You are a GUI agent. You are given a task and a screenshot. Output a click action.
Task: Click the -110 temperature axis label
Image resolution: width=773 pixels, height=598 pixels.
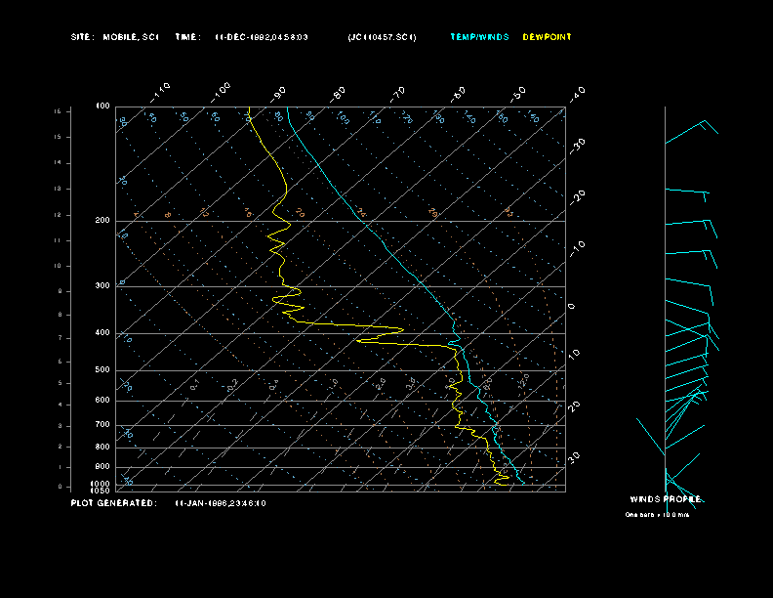pyautogui.click(x=161, y=90)
